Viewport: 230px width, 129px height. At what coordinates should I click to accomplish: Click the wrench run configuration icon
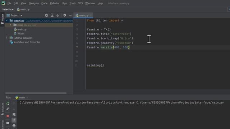(8, 109)
